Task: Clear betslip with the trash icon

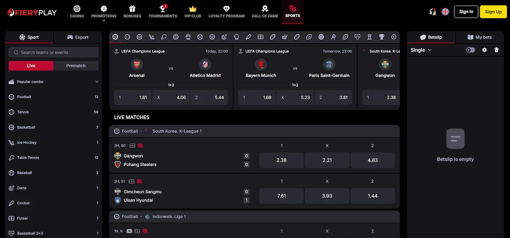Action: [x=496, y=50]
